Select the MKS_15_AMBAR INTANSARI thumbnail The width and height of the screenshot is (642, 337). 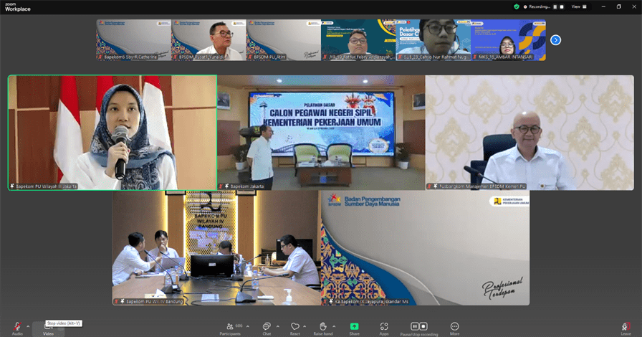pos(508,39)
